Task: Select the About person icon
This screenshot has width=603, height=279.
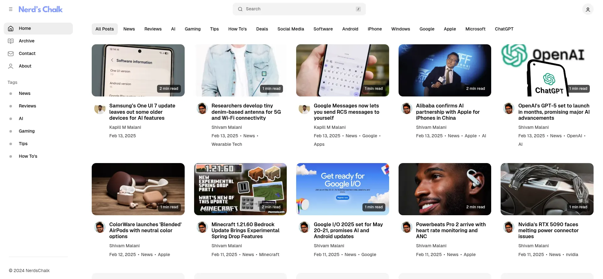Action: 11,66
